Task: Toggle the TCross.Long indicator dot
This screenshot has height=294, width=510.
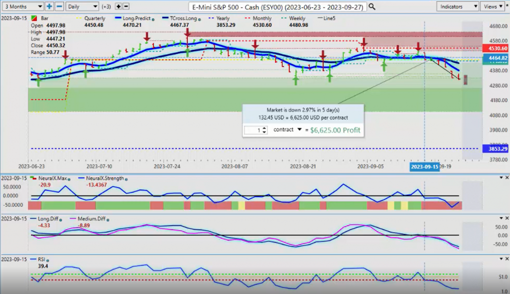Action: click(200, 19)
